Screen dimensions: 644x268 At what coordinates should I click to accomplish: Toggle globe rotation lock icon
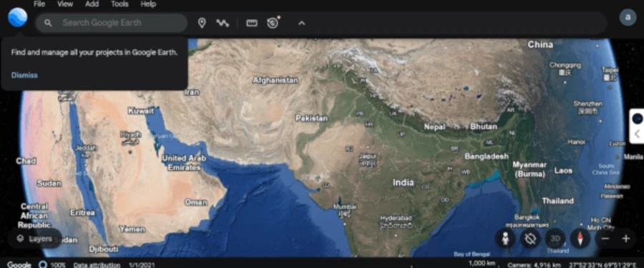(x=530, y=239)
